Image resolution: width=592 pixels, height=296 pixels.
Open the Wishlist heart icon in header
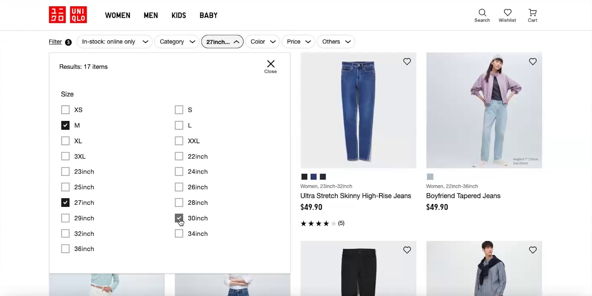(x=507, y=15)
